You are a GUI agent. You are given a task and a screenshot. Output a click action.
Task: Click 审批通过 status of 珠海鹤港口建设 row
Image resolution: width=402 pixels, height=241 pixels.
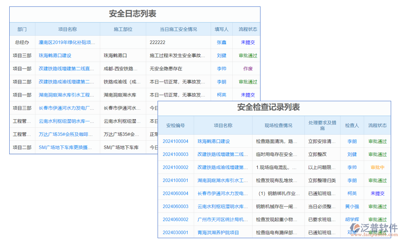tap(247, 55)
